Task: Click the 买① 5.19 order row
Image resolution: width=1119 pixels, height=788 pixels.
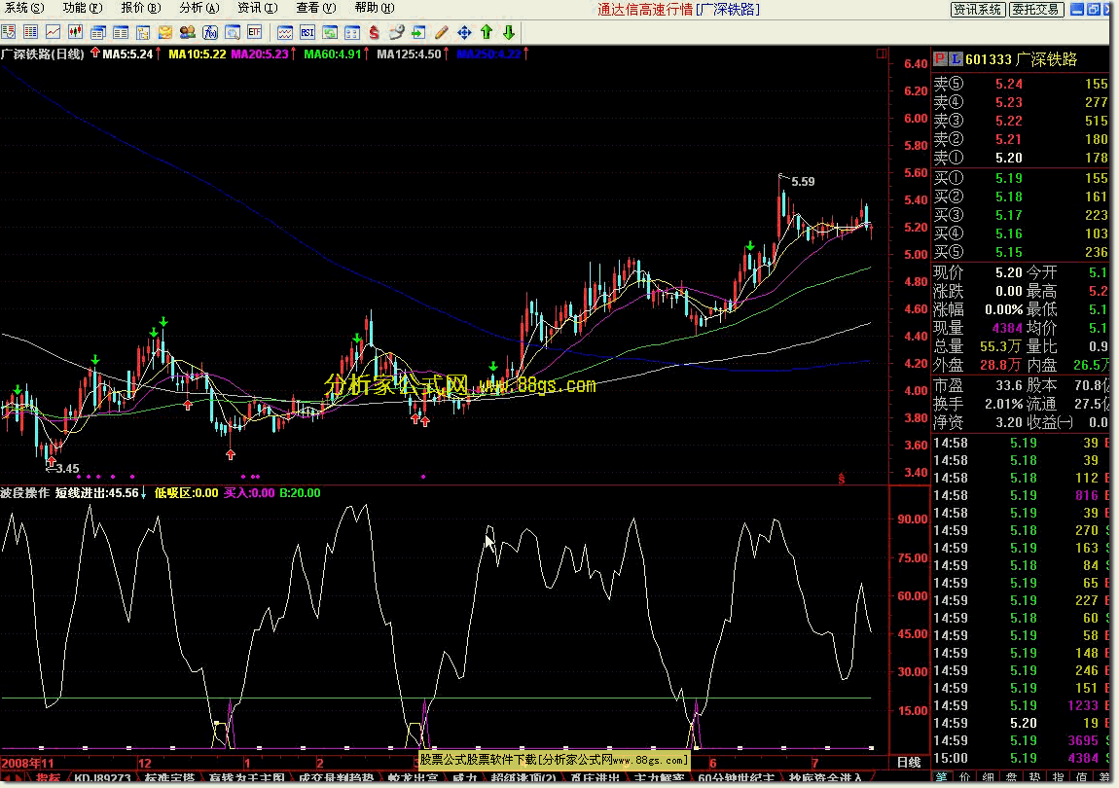Action: point(1022,178)
